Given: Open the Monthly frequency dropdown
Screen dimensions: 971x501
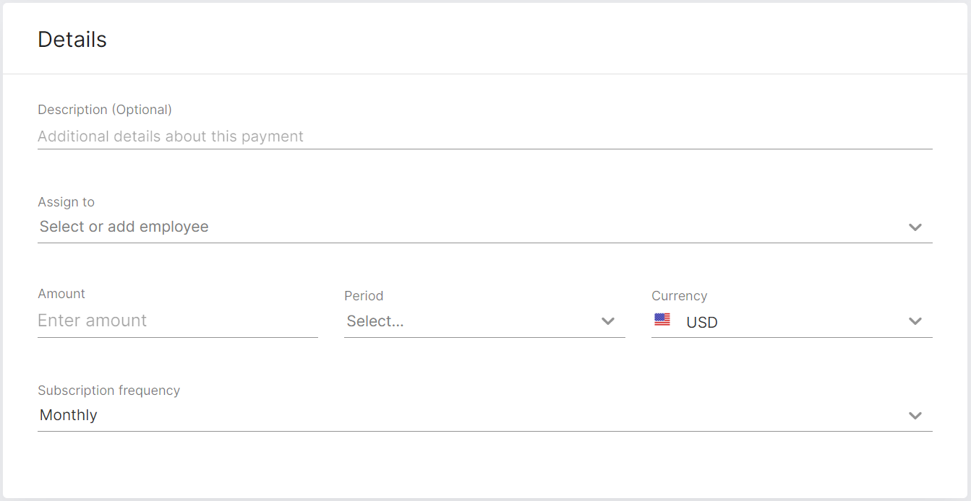Looking at the screenshot, I should click(x=484, y=416).
